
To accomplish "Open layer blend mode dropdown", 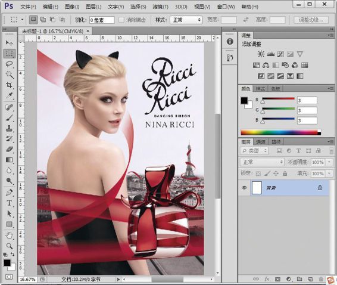I will coord(262,162).
